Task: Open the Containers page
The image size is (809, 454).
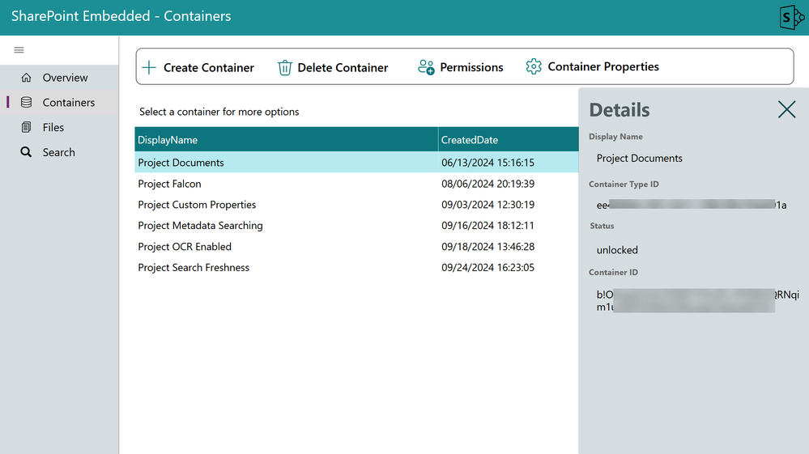Action: pos(59,102)
